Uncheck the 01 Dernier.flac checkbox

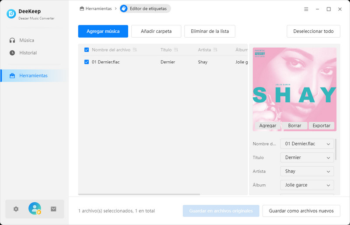pyautogui.click(x=87, y=62)
